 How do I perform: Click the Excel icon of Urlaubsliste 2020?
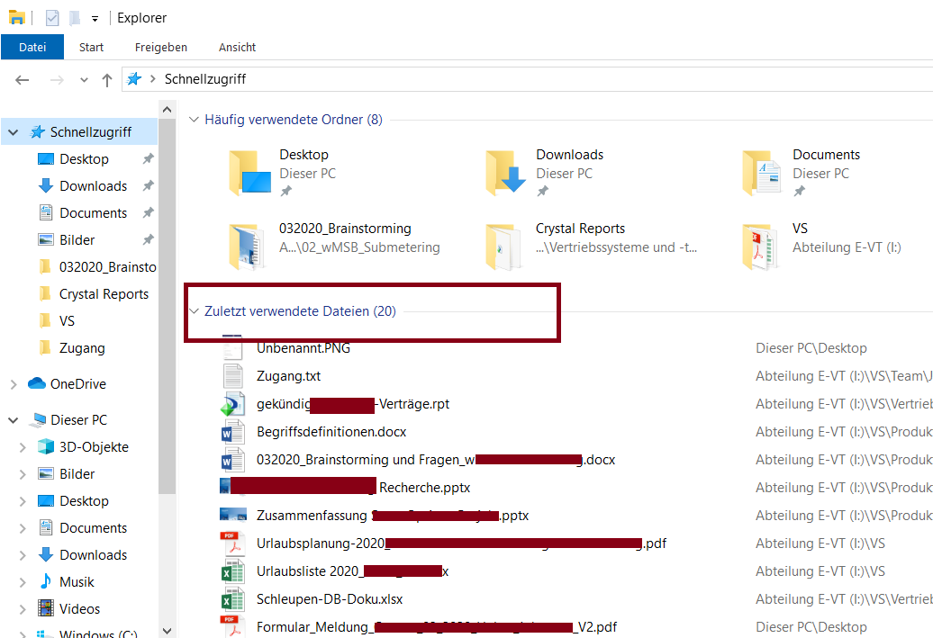pos(232,571)
